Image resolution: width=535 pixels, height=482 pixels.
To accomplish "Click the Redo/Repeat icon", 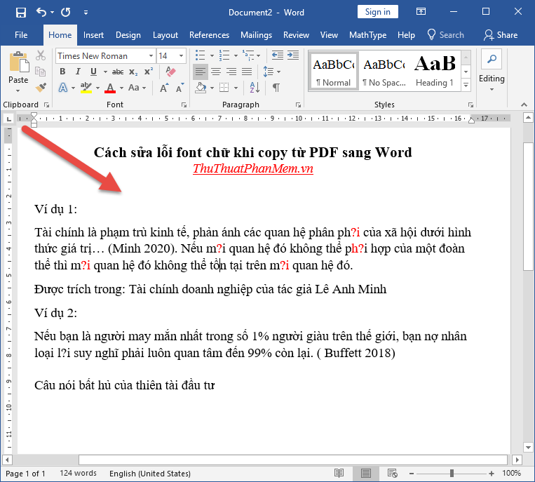I will [x=65, y=13].
